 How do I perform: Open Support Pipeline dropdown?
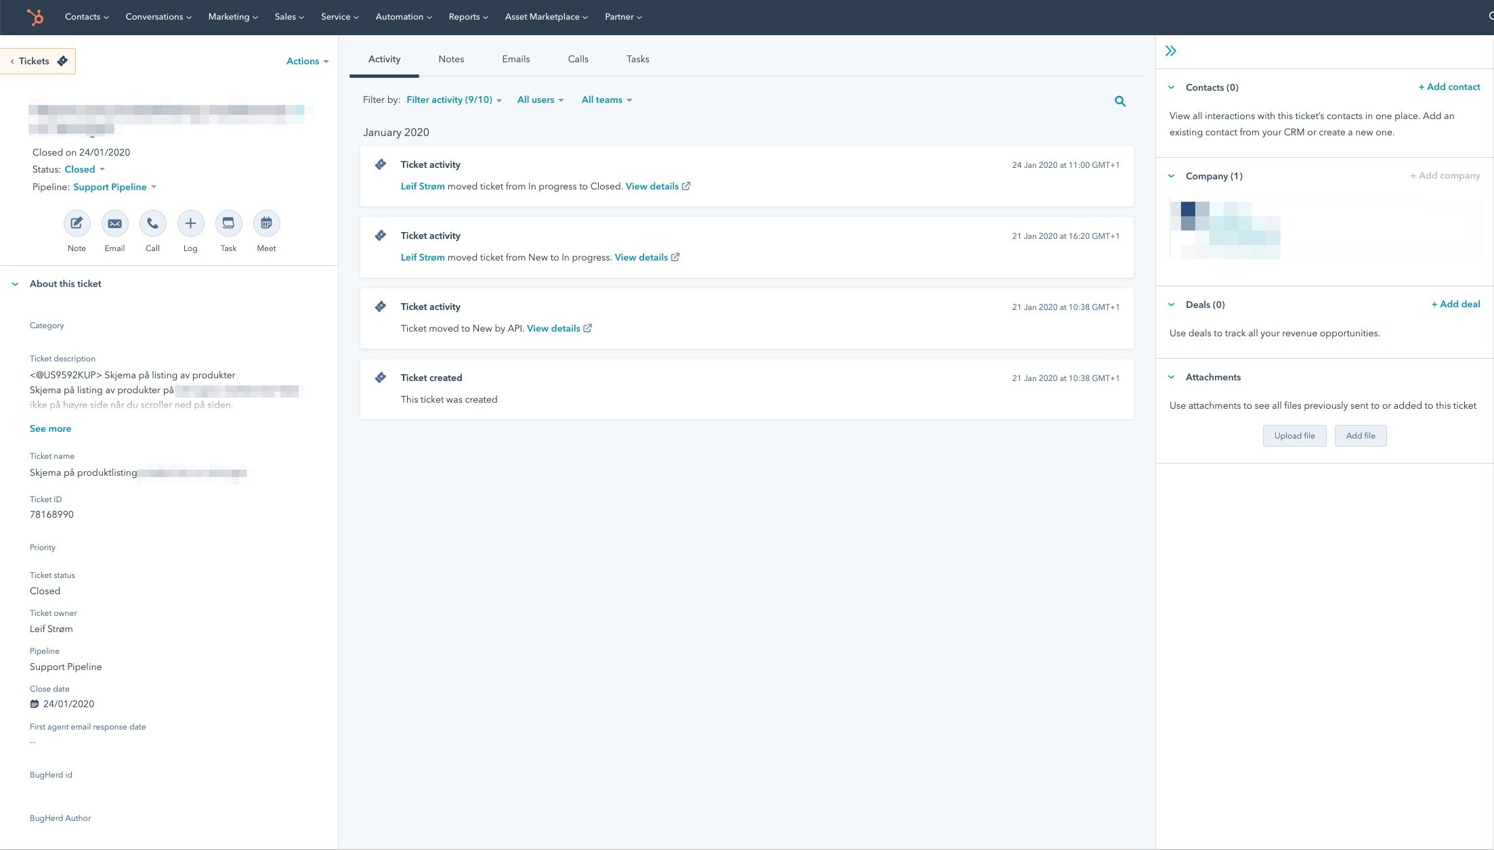[115, 187]
